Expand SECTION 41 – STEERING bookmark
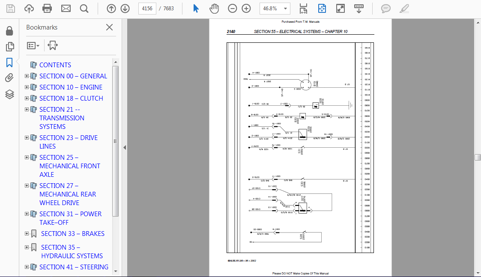This screenshot has width=481, height=277. [x=27, y=267]
